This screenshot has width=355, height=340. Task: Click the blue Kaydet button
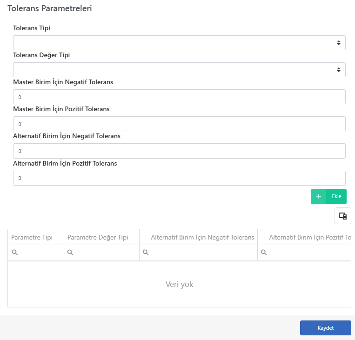tap(326, 328)
